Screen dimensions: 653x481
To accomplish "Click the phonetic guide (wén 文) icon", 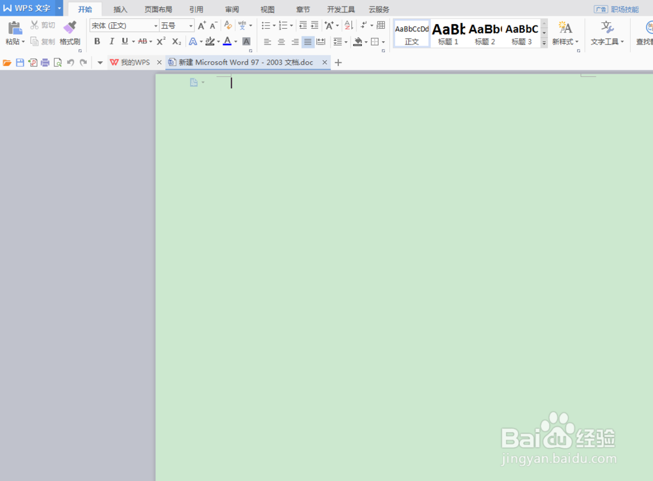I will coord(242,25).
